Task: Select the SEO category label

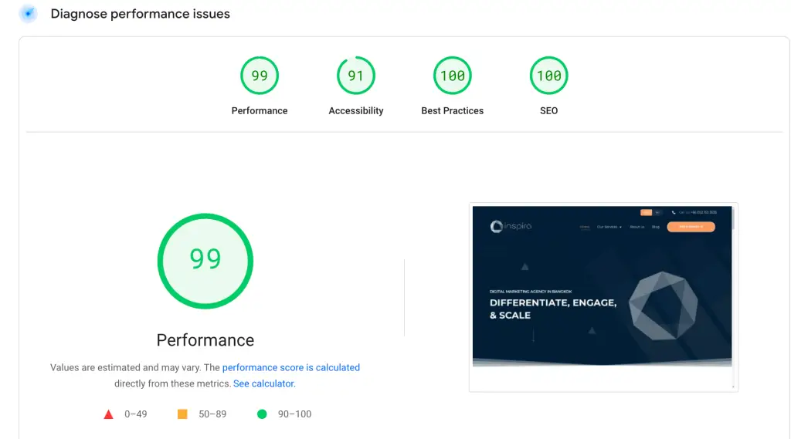Action: point(548,111)
